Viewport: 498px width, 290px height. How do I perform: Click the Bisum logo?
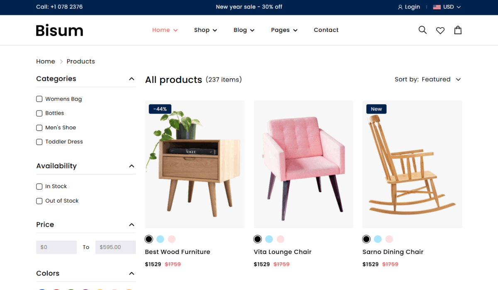click(59, 30)
